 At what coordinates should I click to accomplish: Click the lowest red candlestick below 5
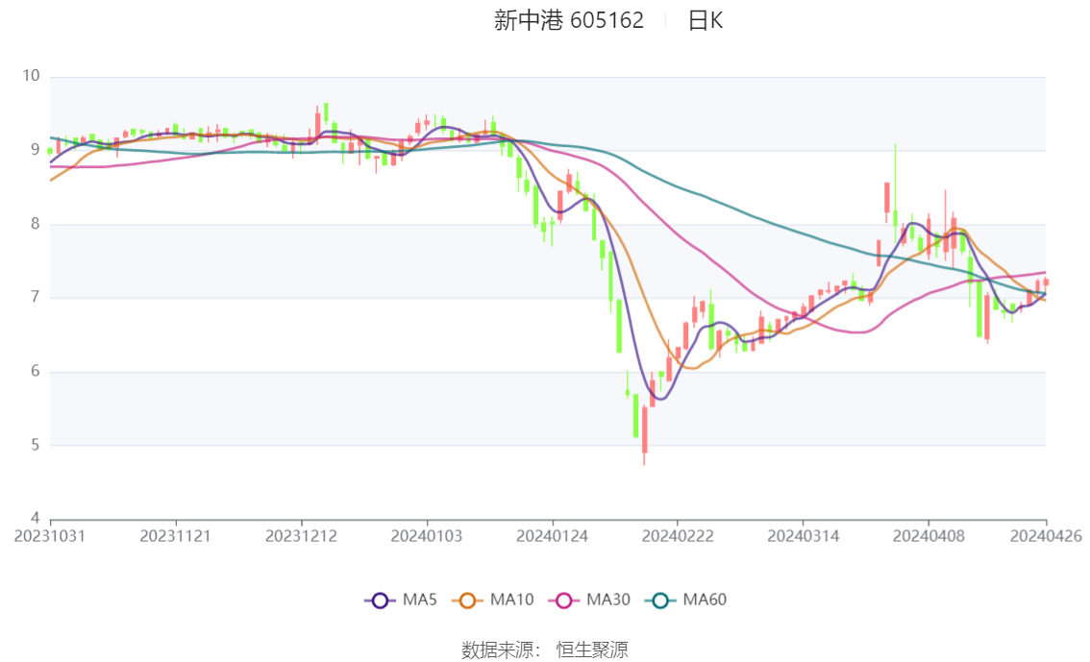coord(644,430)
